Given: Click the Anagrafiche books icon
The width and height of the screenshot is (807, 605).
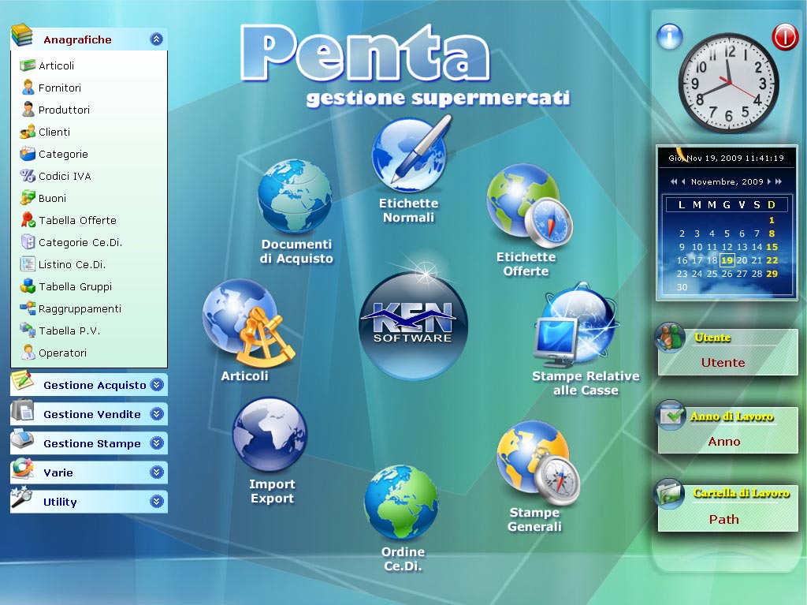Looking at the screenshot, I should [23, 36].
